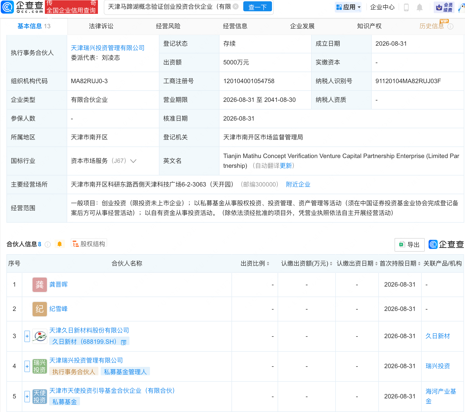Switch to 经营风险 tab
Screen dimensions: 465x412
tap(168, 26)
